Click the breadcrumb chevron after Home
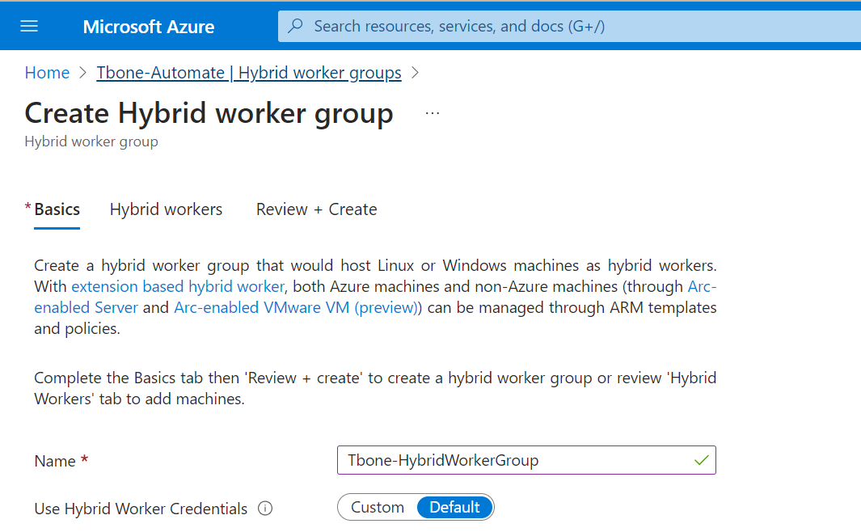Screen dimensions: 861x532 click(x=81, y=72)
